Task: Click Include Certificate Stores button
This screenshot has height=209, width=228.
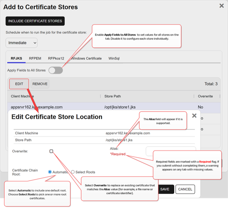Action: pos(35,21)
